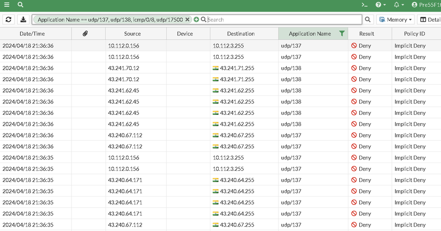
Task: Sort by the Date/Time column header
Action: click(x=32, y=34)
